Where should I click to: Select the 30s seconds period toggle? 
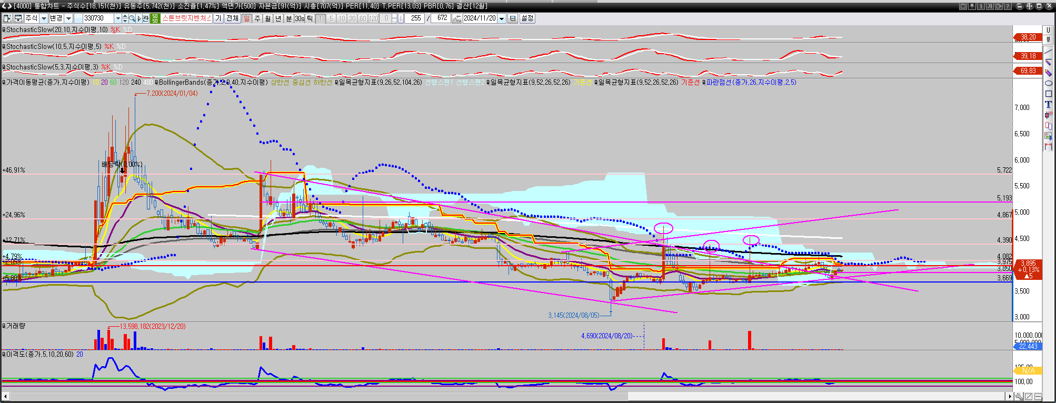tap(300, 18)
